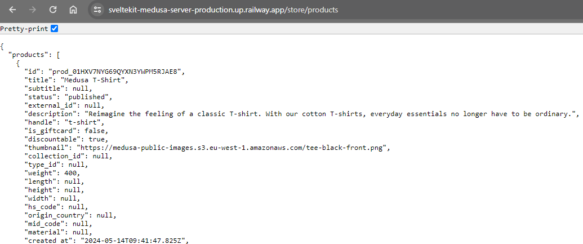The image size is (583, 244).
Task: Click the product id value prod_01HXV7NYG69QYXN3YWPM5RJAE8
Action: coord(114,72)
